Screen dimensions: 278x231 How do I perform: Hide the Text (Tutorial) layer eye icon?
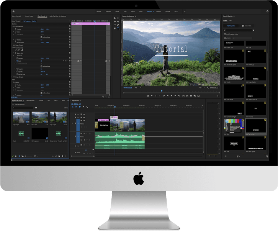coord(14,48)
